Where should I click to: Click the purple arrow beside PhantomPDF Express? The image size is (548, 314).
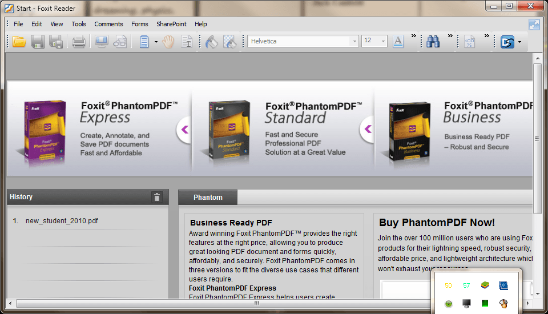pyautogui.click(x=184, y=130)
